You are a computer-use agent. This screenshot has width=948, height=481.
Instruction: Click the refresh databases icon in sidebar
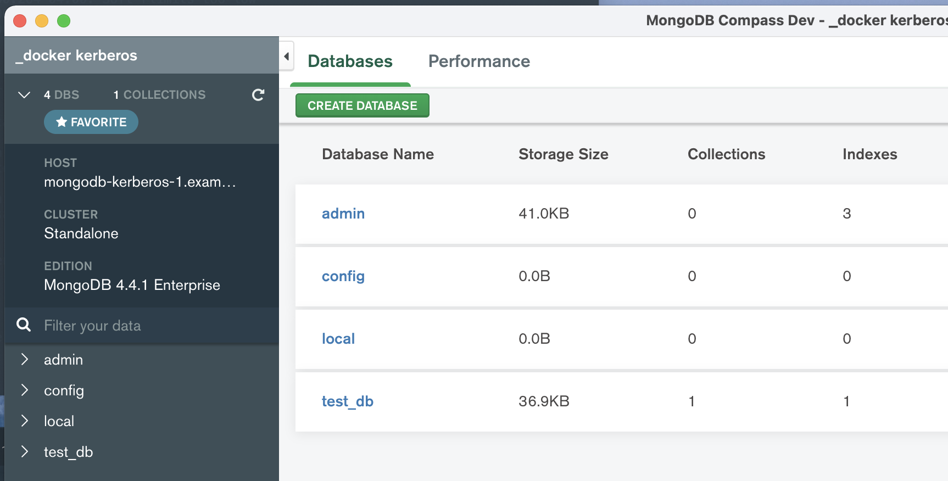[x=258, y=95]
